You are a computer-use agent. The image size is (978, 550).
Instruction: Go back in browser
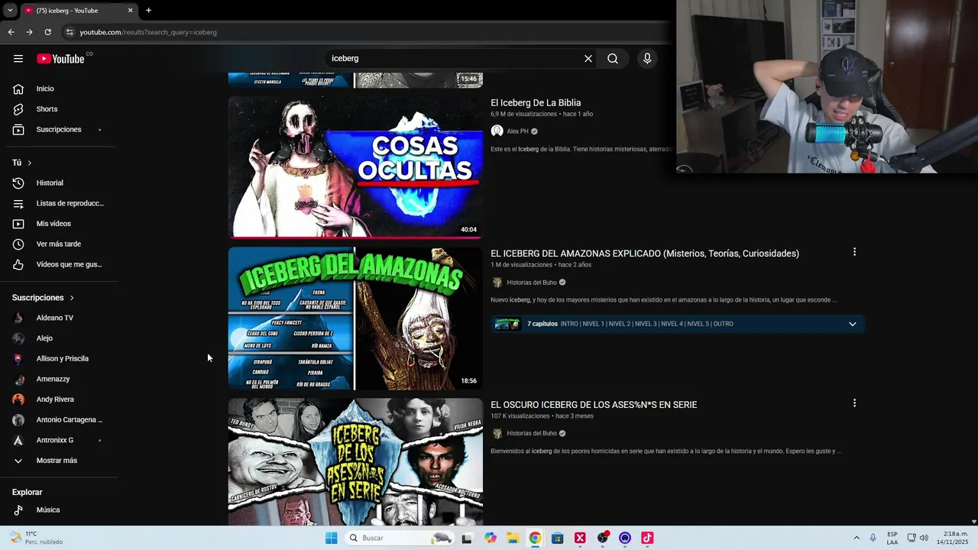11,32
